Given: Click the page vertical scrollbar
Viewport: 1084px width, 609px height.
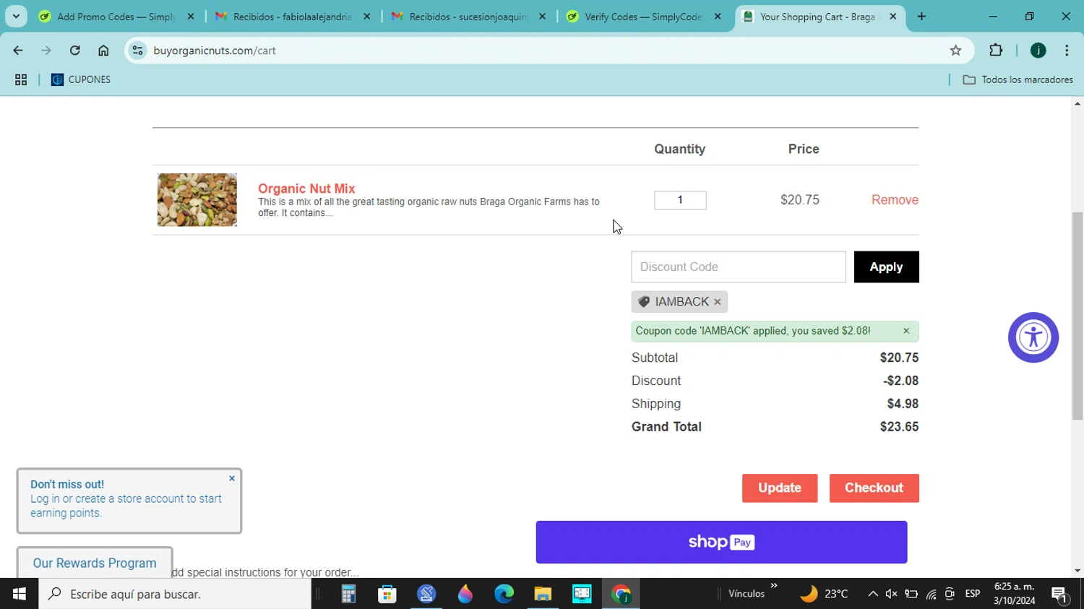Looking at the screenshot, I should point(1077,316).
